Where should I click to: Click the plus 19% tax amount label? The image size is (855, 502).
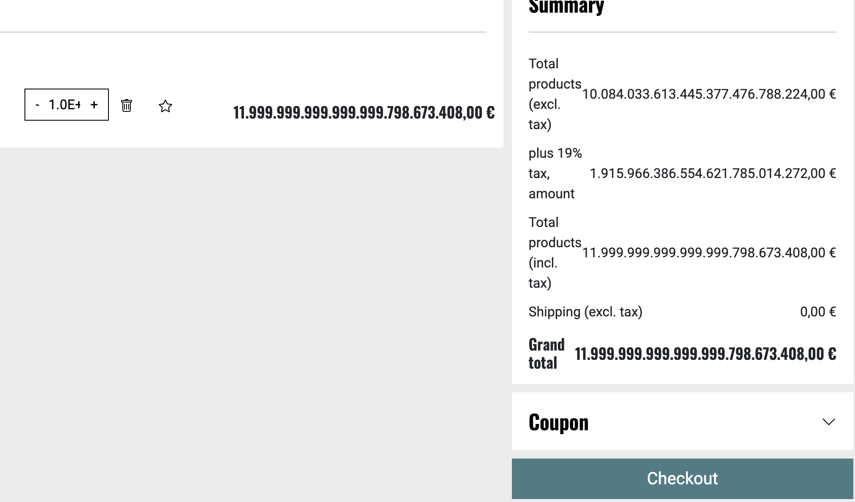click(555, 173)
